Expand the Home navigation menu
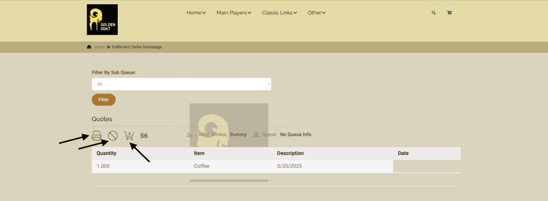 tap(196, 13)
